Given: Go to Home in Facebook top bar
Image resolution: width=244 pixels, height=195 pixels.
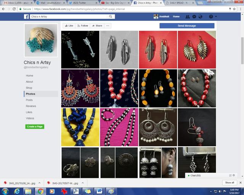Looking at the screenshot, I should 176,16.
